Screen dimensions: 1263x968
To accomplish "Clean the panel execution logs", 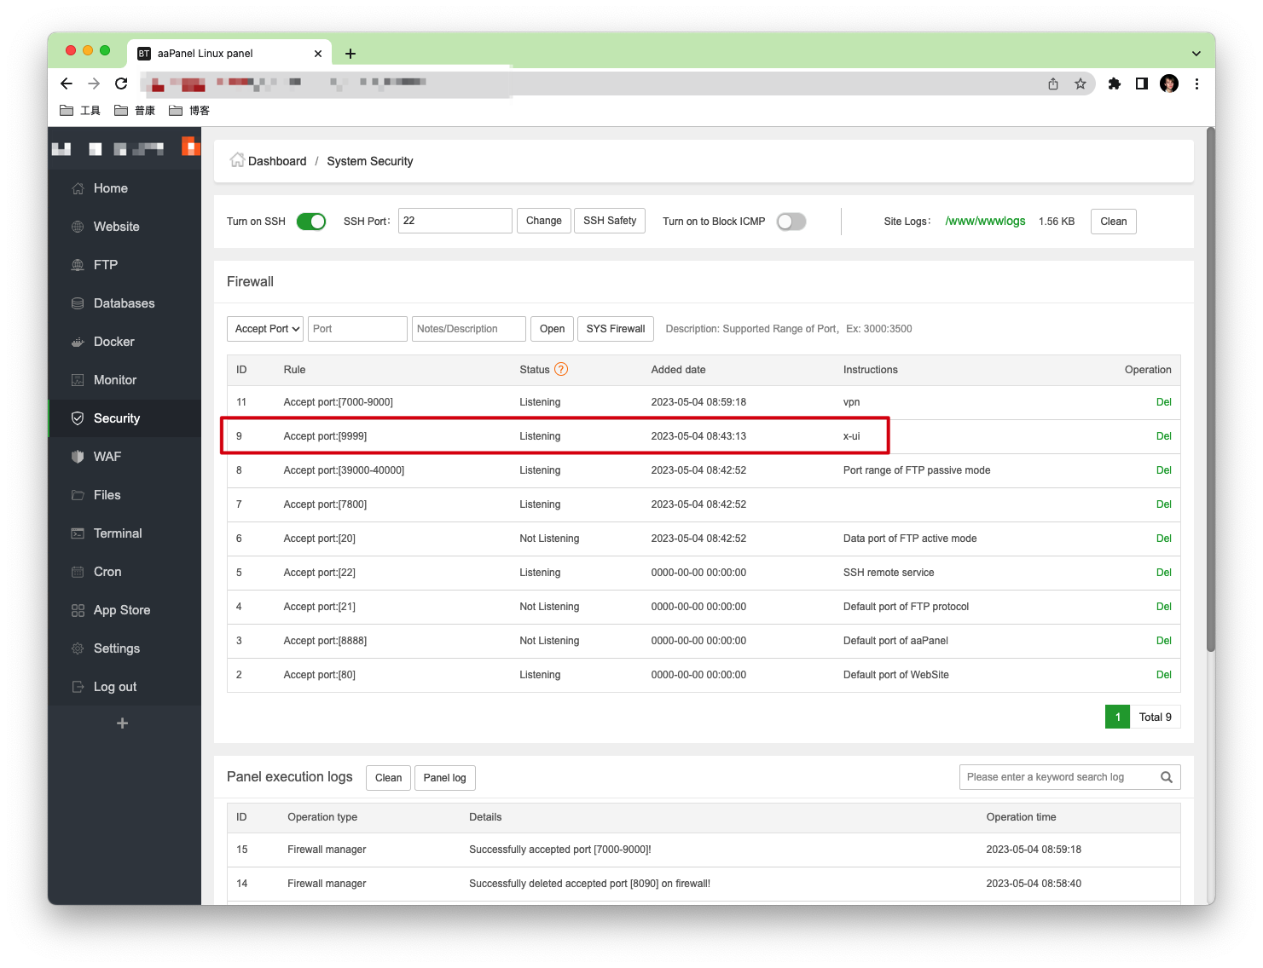I will tap(388, 778).
